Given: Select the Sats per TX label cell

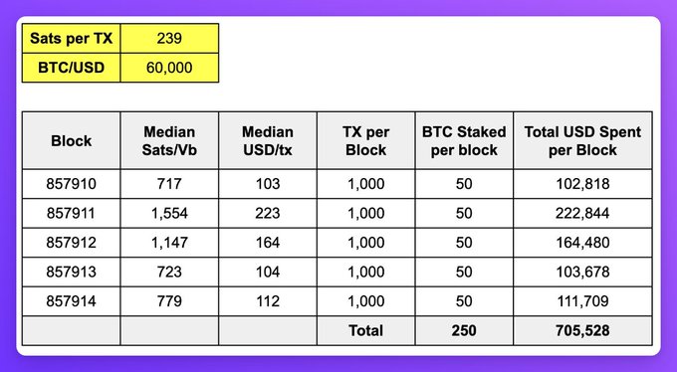Looking at the screenshot, I should (x=72, y=39).
